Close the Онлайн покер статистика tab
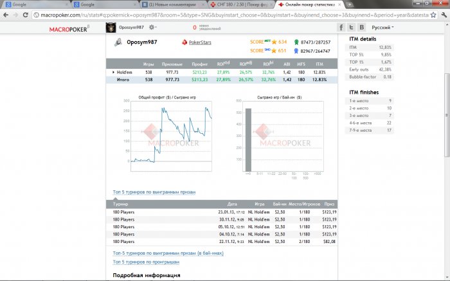Viewport: 450px width, 281px height. (339, 5)
